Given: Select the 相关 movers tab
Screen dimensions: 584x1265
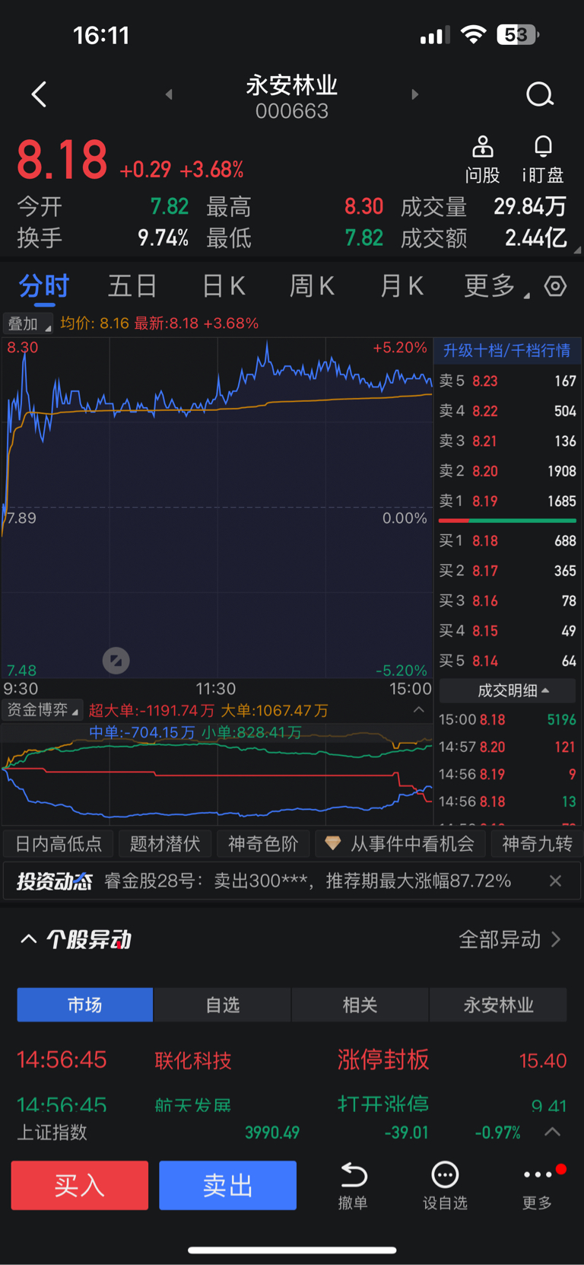Looking at the screenshot, I should click(x=360, y=1005).
